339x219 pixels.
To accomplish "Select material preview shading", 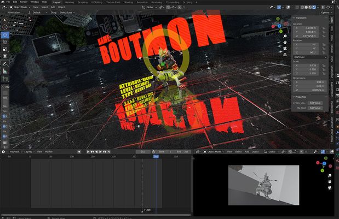I will click(310, 7).
